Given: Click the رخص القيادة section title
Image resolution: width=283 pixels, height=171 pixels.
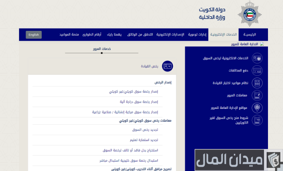Looking at the screenshot, I should tap(149, 66).
